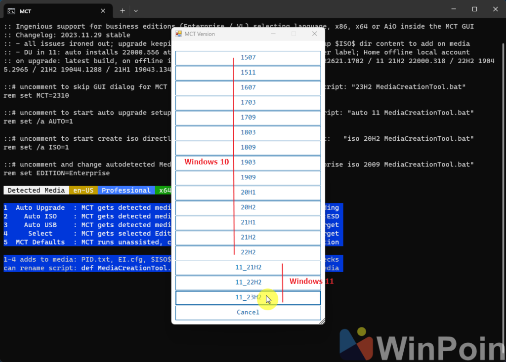Close the MCT Version dialog

pyautogui.click(x=314, y=34)
